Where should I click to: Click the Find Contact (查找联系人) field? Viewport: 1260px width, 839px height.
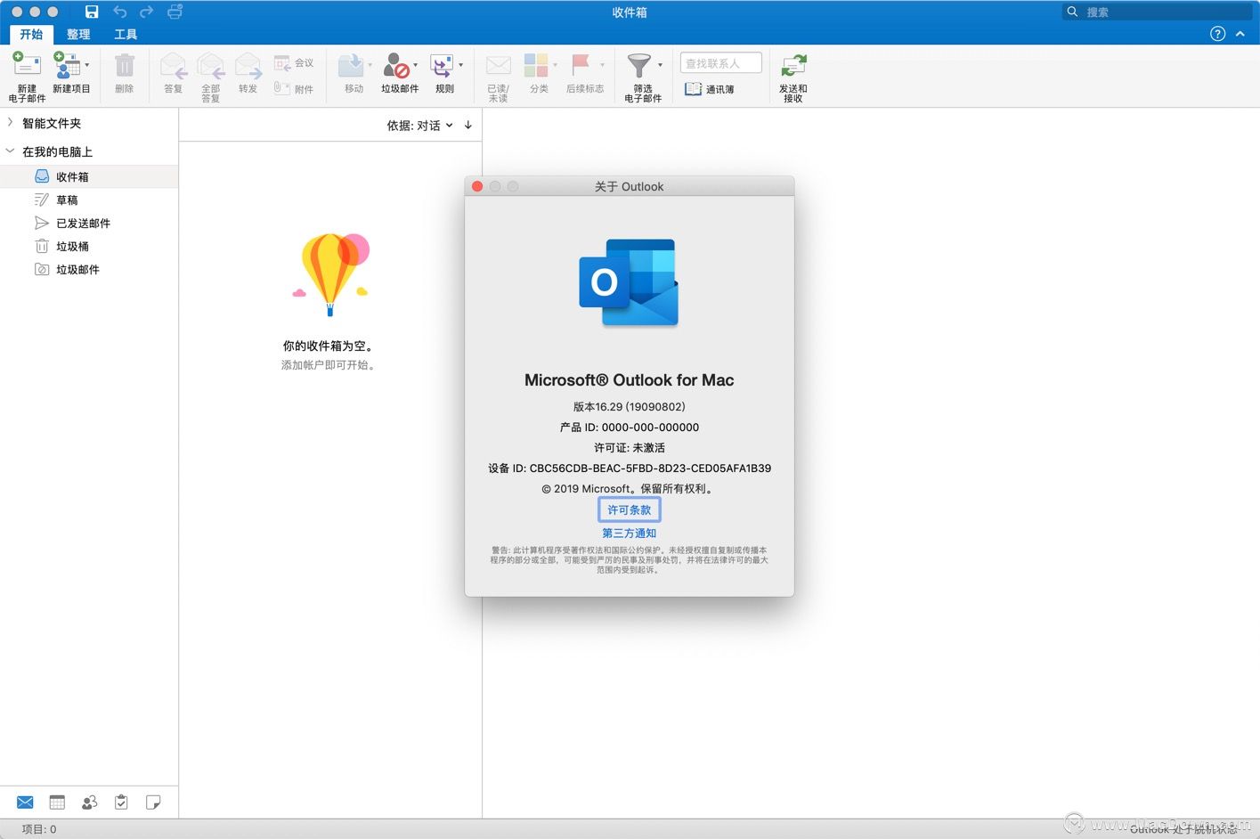(721, 63)
